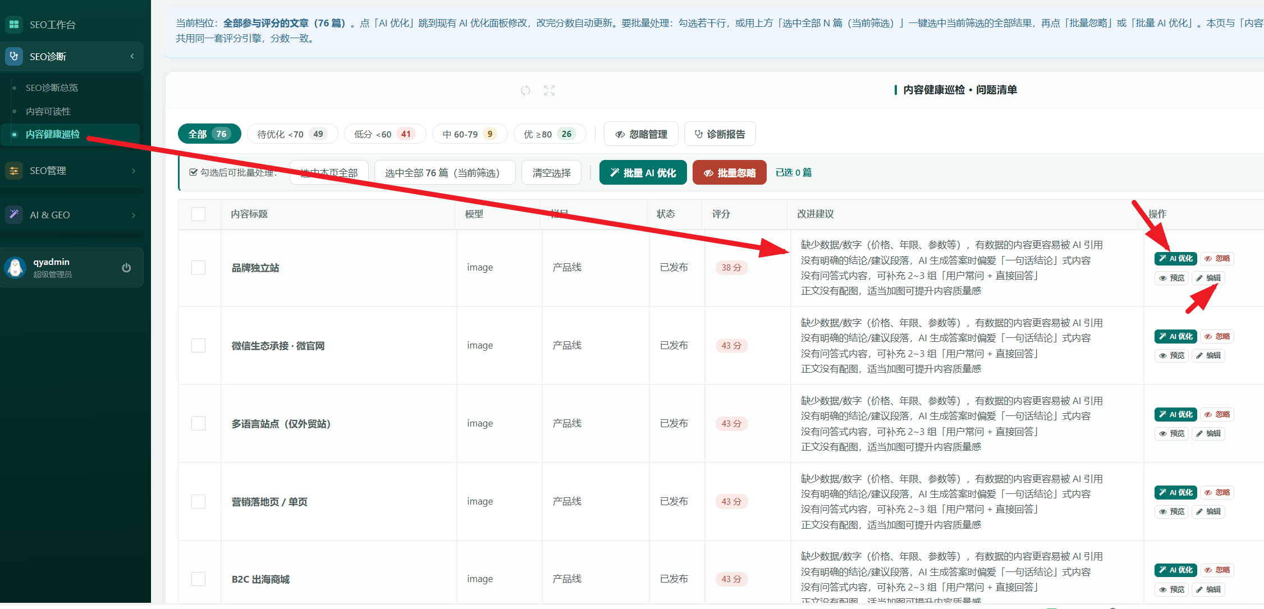Screen dimensions: 1264x609
Task: Click the qyadmin penguin avatar
Action: (15, 268)
